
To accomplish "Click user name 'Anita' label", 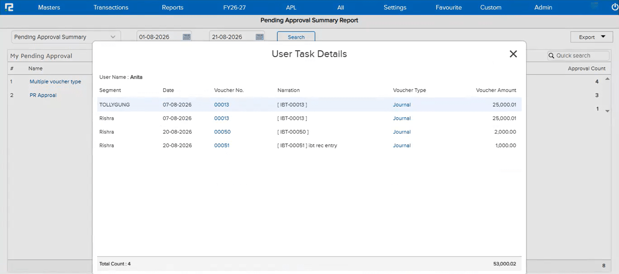I will [x=136, y=77].
